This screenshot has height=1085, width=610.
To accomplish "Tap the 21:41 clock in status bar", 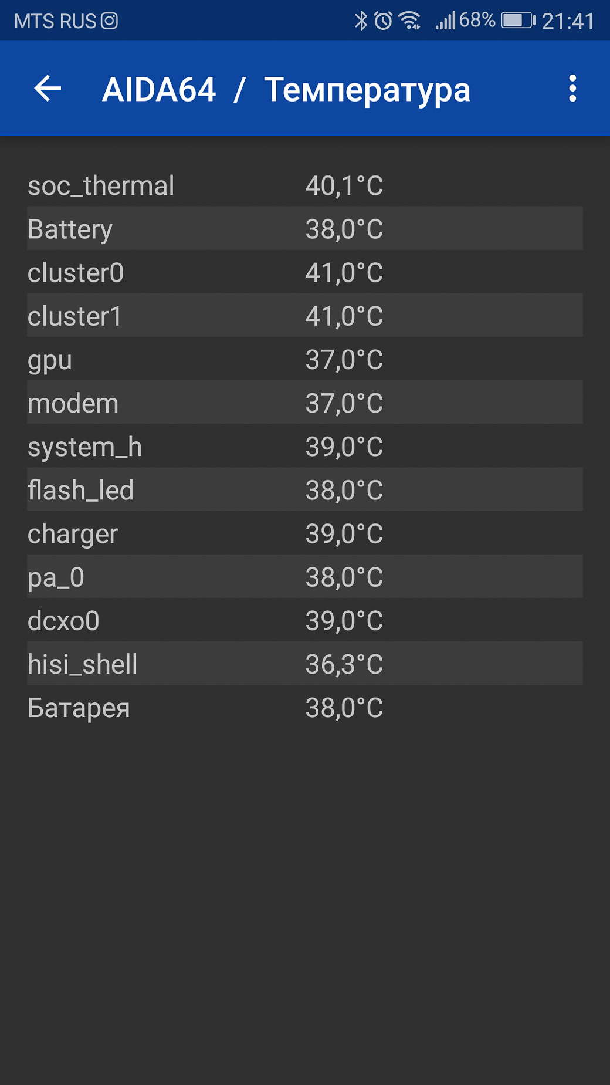I will 568,21.
